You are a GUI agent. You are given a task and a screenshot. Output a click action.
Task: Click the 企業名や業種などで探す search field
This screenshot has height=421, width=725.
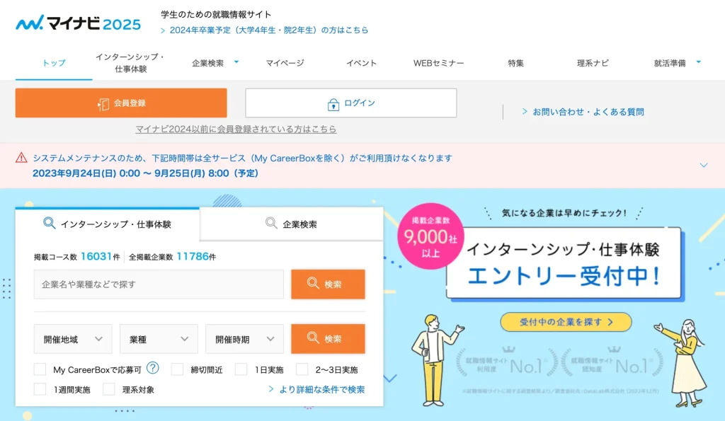coord(159,284)
